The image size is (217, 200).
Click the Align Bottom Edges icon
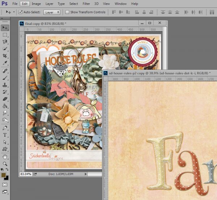[x=128, y=12]
